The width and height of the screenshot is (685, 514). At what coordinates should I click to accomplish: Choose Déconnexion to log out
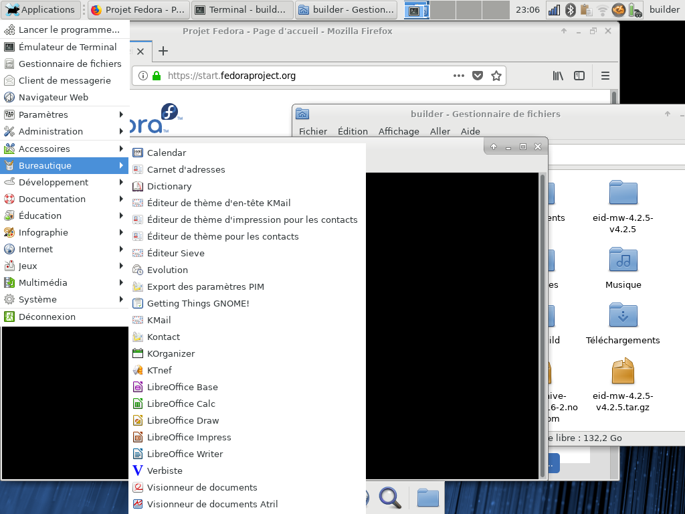(65, 317)
